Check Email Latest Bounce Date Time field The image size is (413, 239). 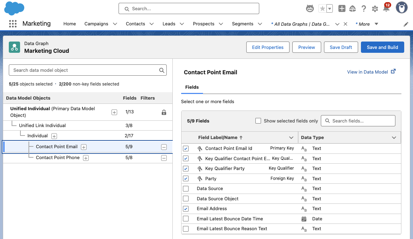tap(186, 219)
